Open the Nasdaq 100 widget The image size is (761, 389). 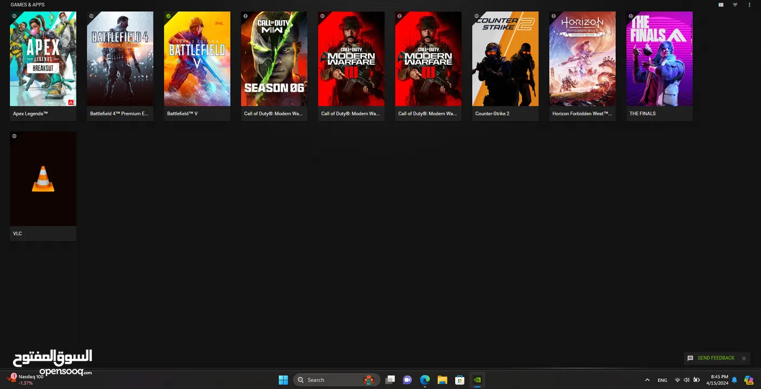tap(25, 380)
